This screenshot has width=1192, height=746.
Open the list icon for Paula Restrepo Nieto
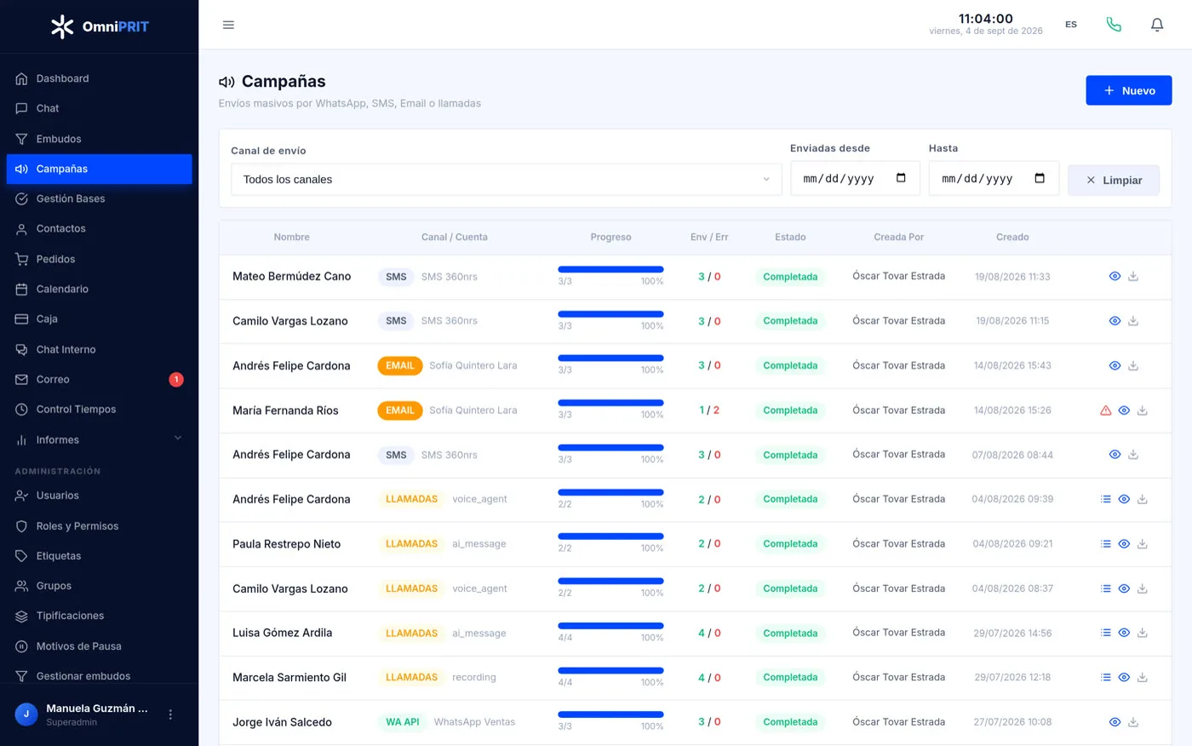[1105, 544]
